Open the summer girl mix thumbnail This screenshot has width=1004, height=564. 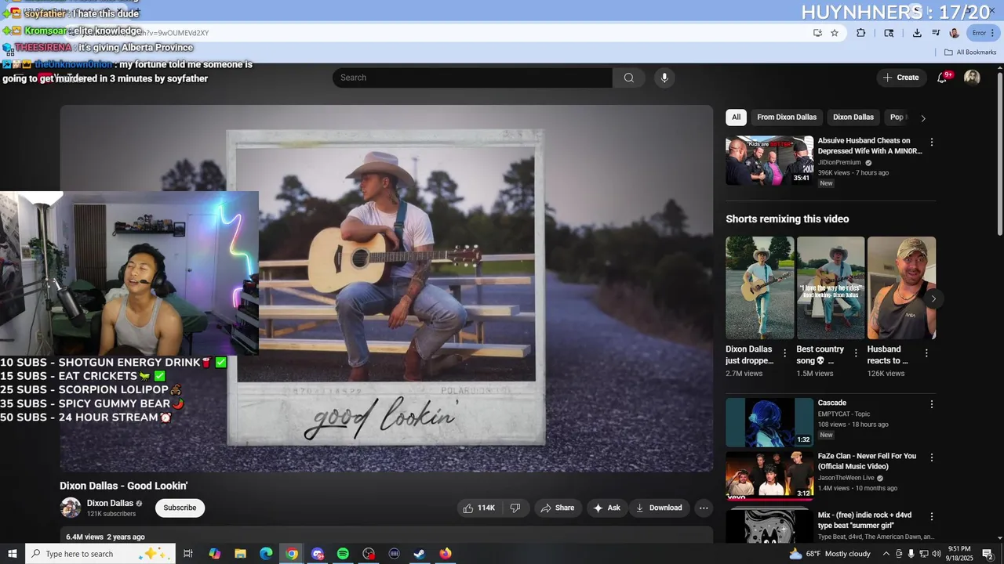tap(769, 526)
